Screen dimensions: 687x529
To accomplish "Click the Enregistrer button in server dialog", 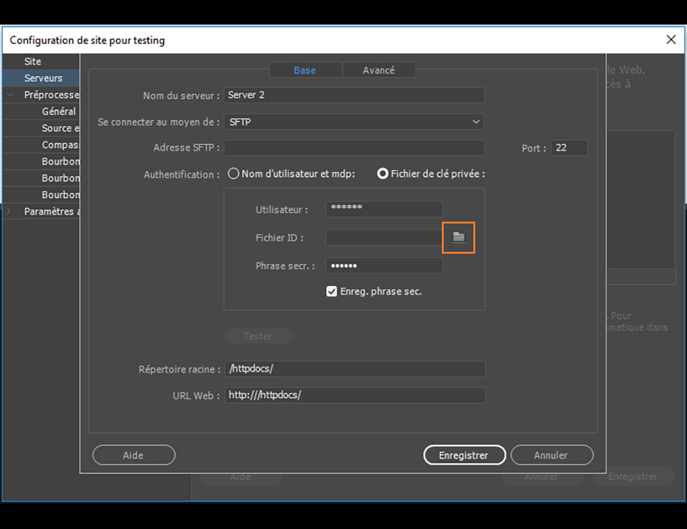I will click(x=464, y=455).
